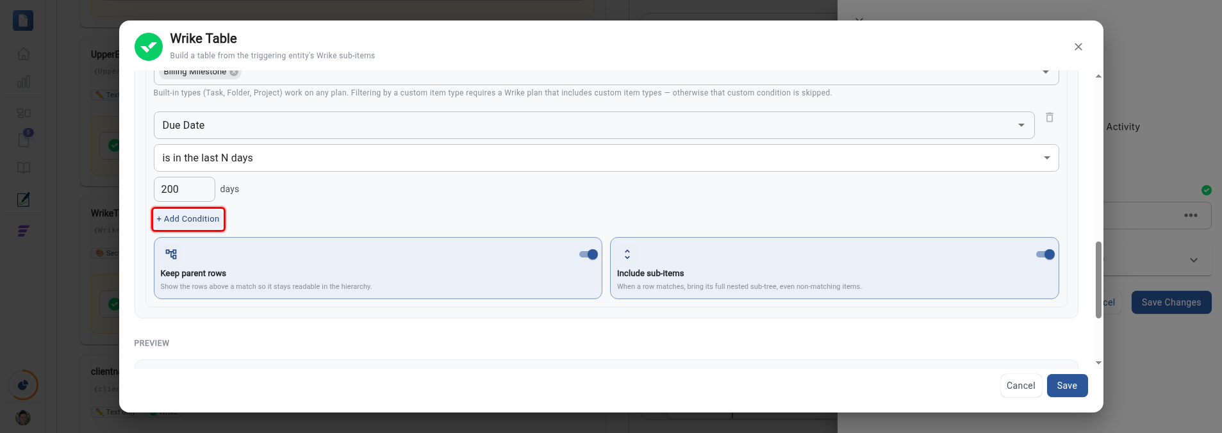Click the purple striped sidebar icon
1222x433 pixels.
(x=24, y=231)
